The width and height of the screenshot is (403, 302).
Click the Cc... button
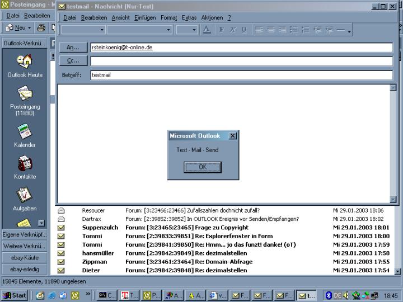[73, 60]
